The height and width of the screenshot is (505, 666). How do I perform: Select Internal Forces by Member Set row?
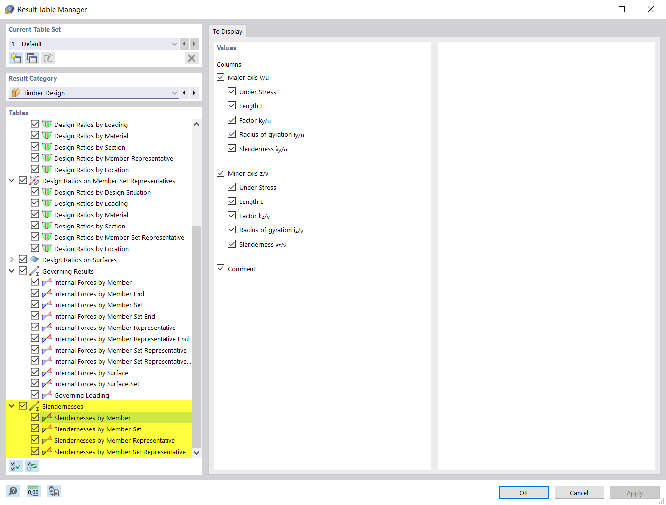tap(98, 305)
